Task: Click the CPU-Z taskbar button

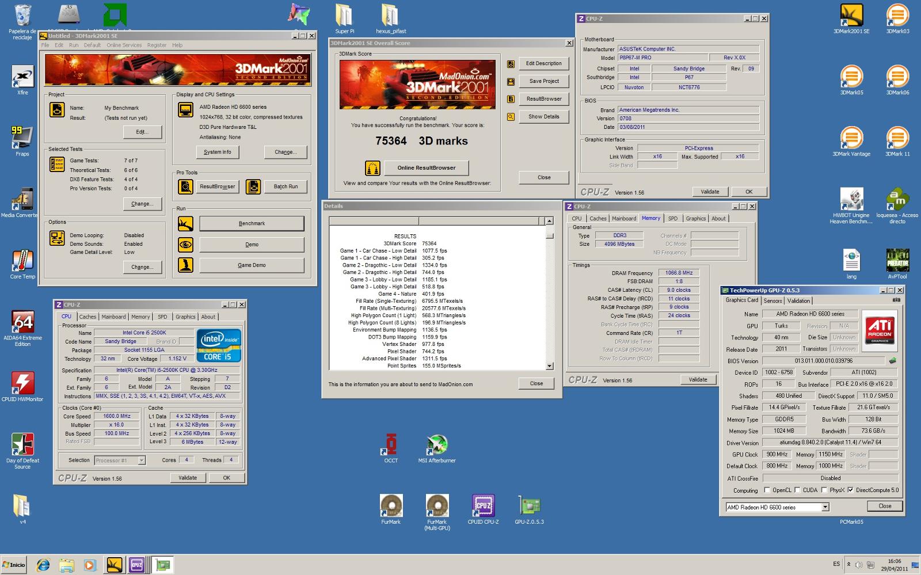Action: (x=137, y=565)
